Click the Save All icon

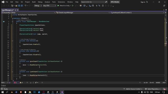click(x=22, y=6)
